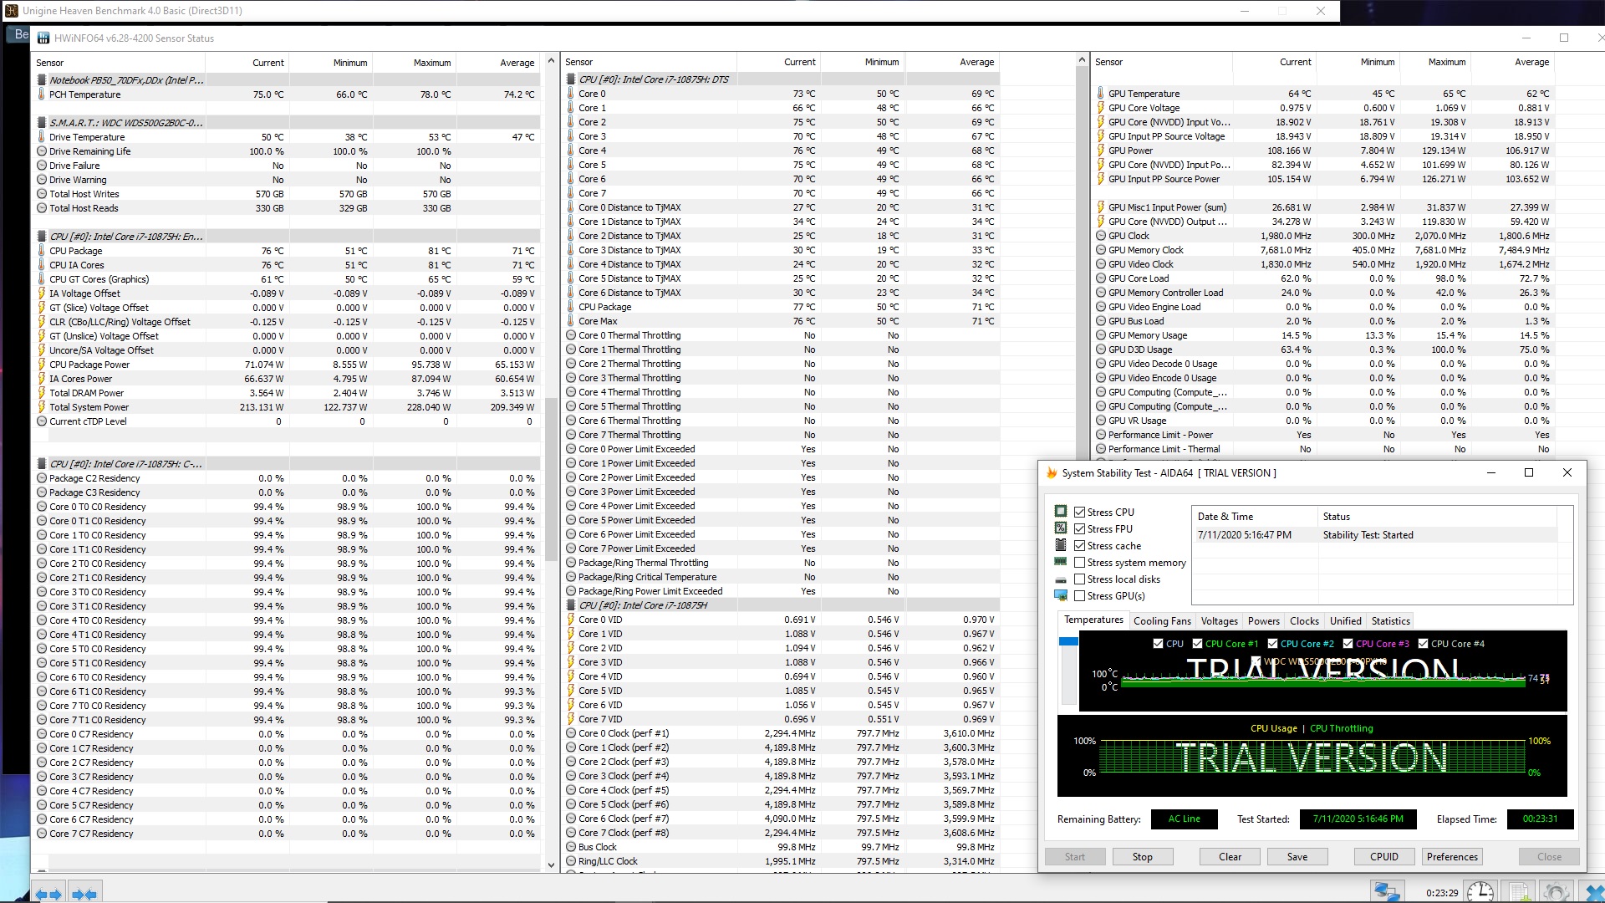Click lightning icon of GPU Core Voltage row
The image size is (1605, 903).
point(1101,108)
